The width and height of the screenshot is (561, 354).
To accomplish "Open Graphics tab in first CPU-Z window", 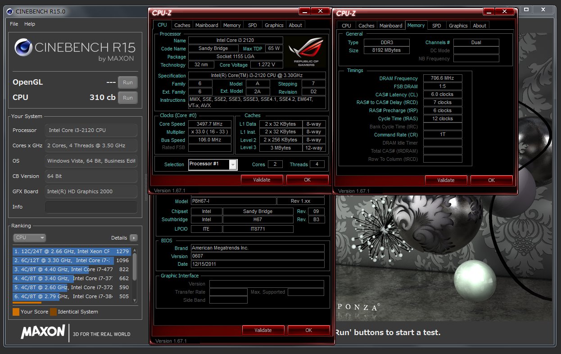I will coord(274,25).
